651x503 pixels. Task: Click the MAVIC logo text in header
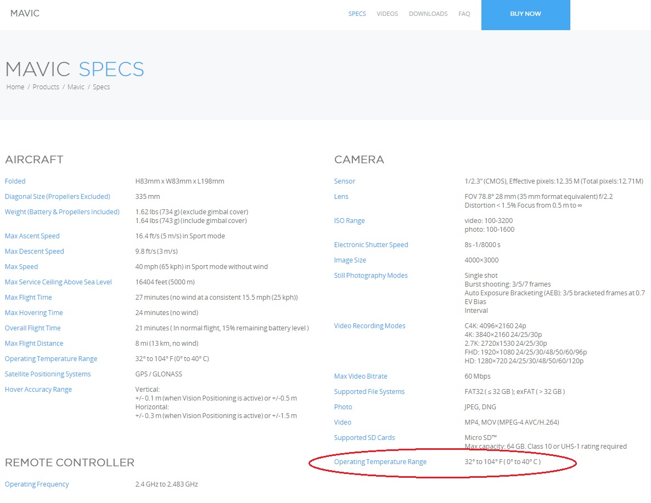coord(25,13)
